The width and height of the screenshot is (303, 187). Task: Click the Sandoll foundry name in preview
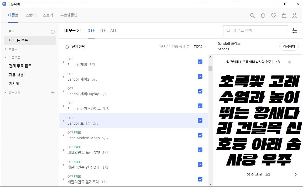click(223, 49)
